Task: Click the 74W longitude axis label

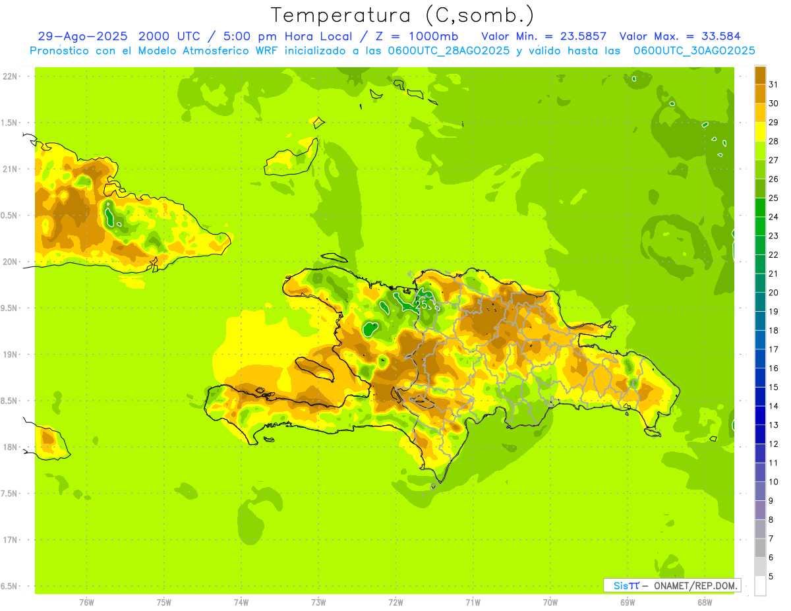Action: [241, 602]
